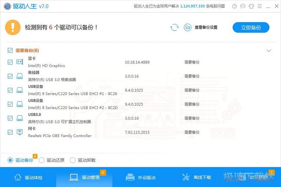
Task: Collapse the 需要备份 list with the chevron
Action: click(x=269, y=51)
